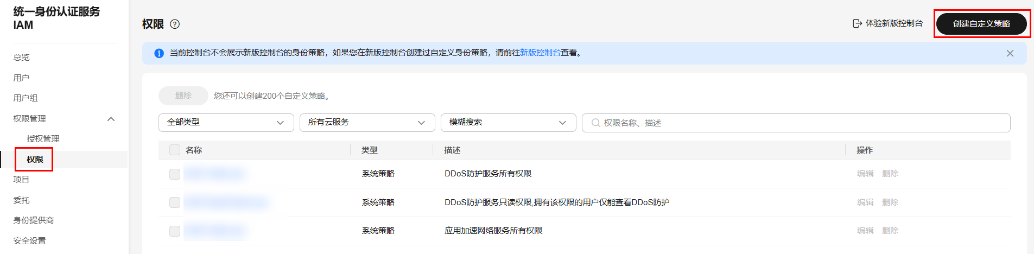Click the 类型 column header

pos(370,150)
